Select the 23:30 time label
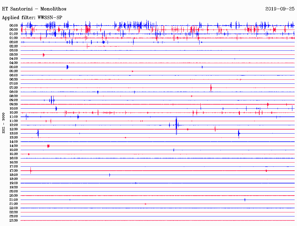This screenshot has height=226, width=297. click(x=14, y=220)
